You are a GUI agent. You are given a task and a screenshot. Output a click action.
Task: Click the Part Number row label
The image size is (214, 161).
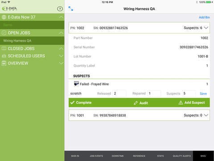pos(83,38)
